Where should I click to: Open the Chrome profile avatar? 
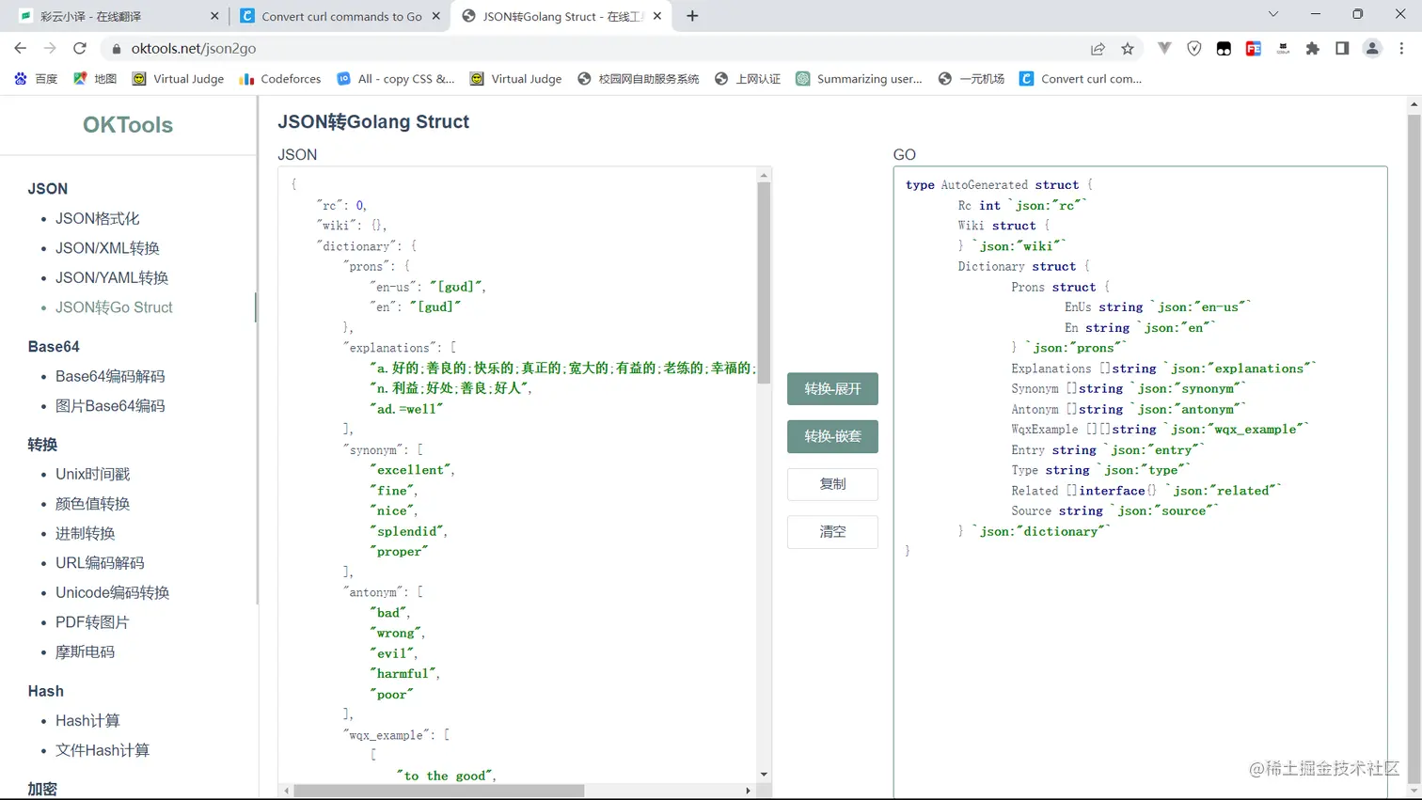pos(1372,48)
